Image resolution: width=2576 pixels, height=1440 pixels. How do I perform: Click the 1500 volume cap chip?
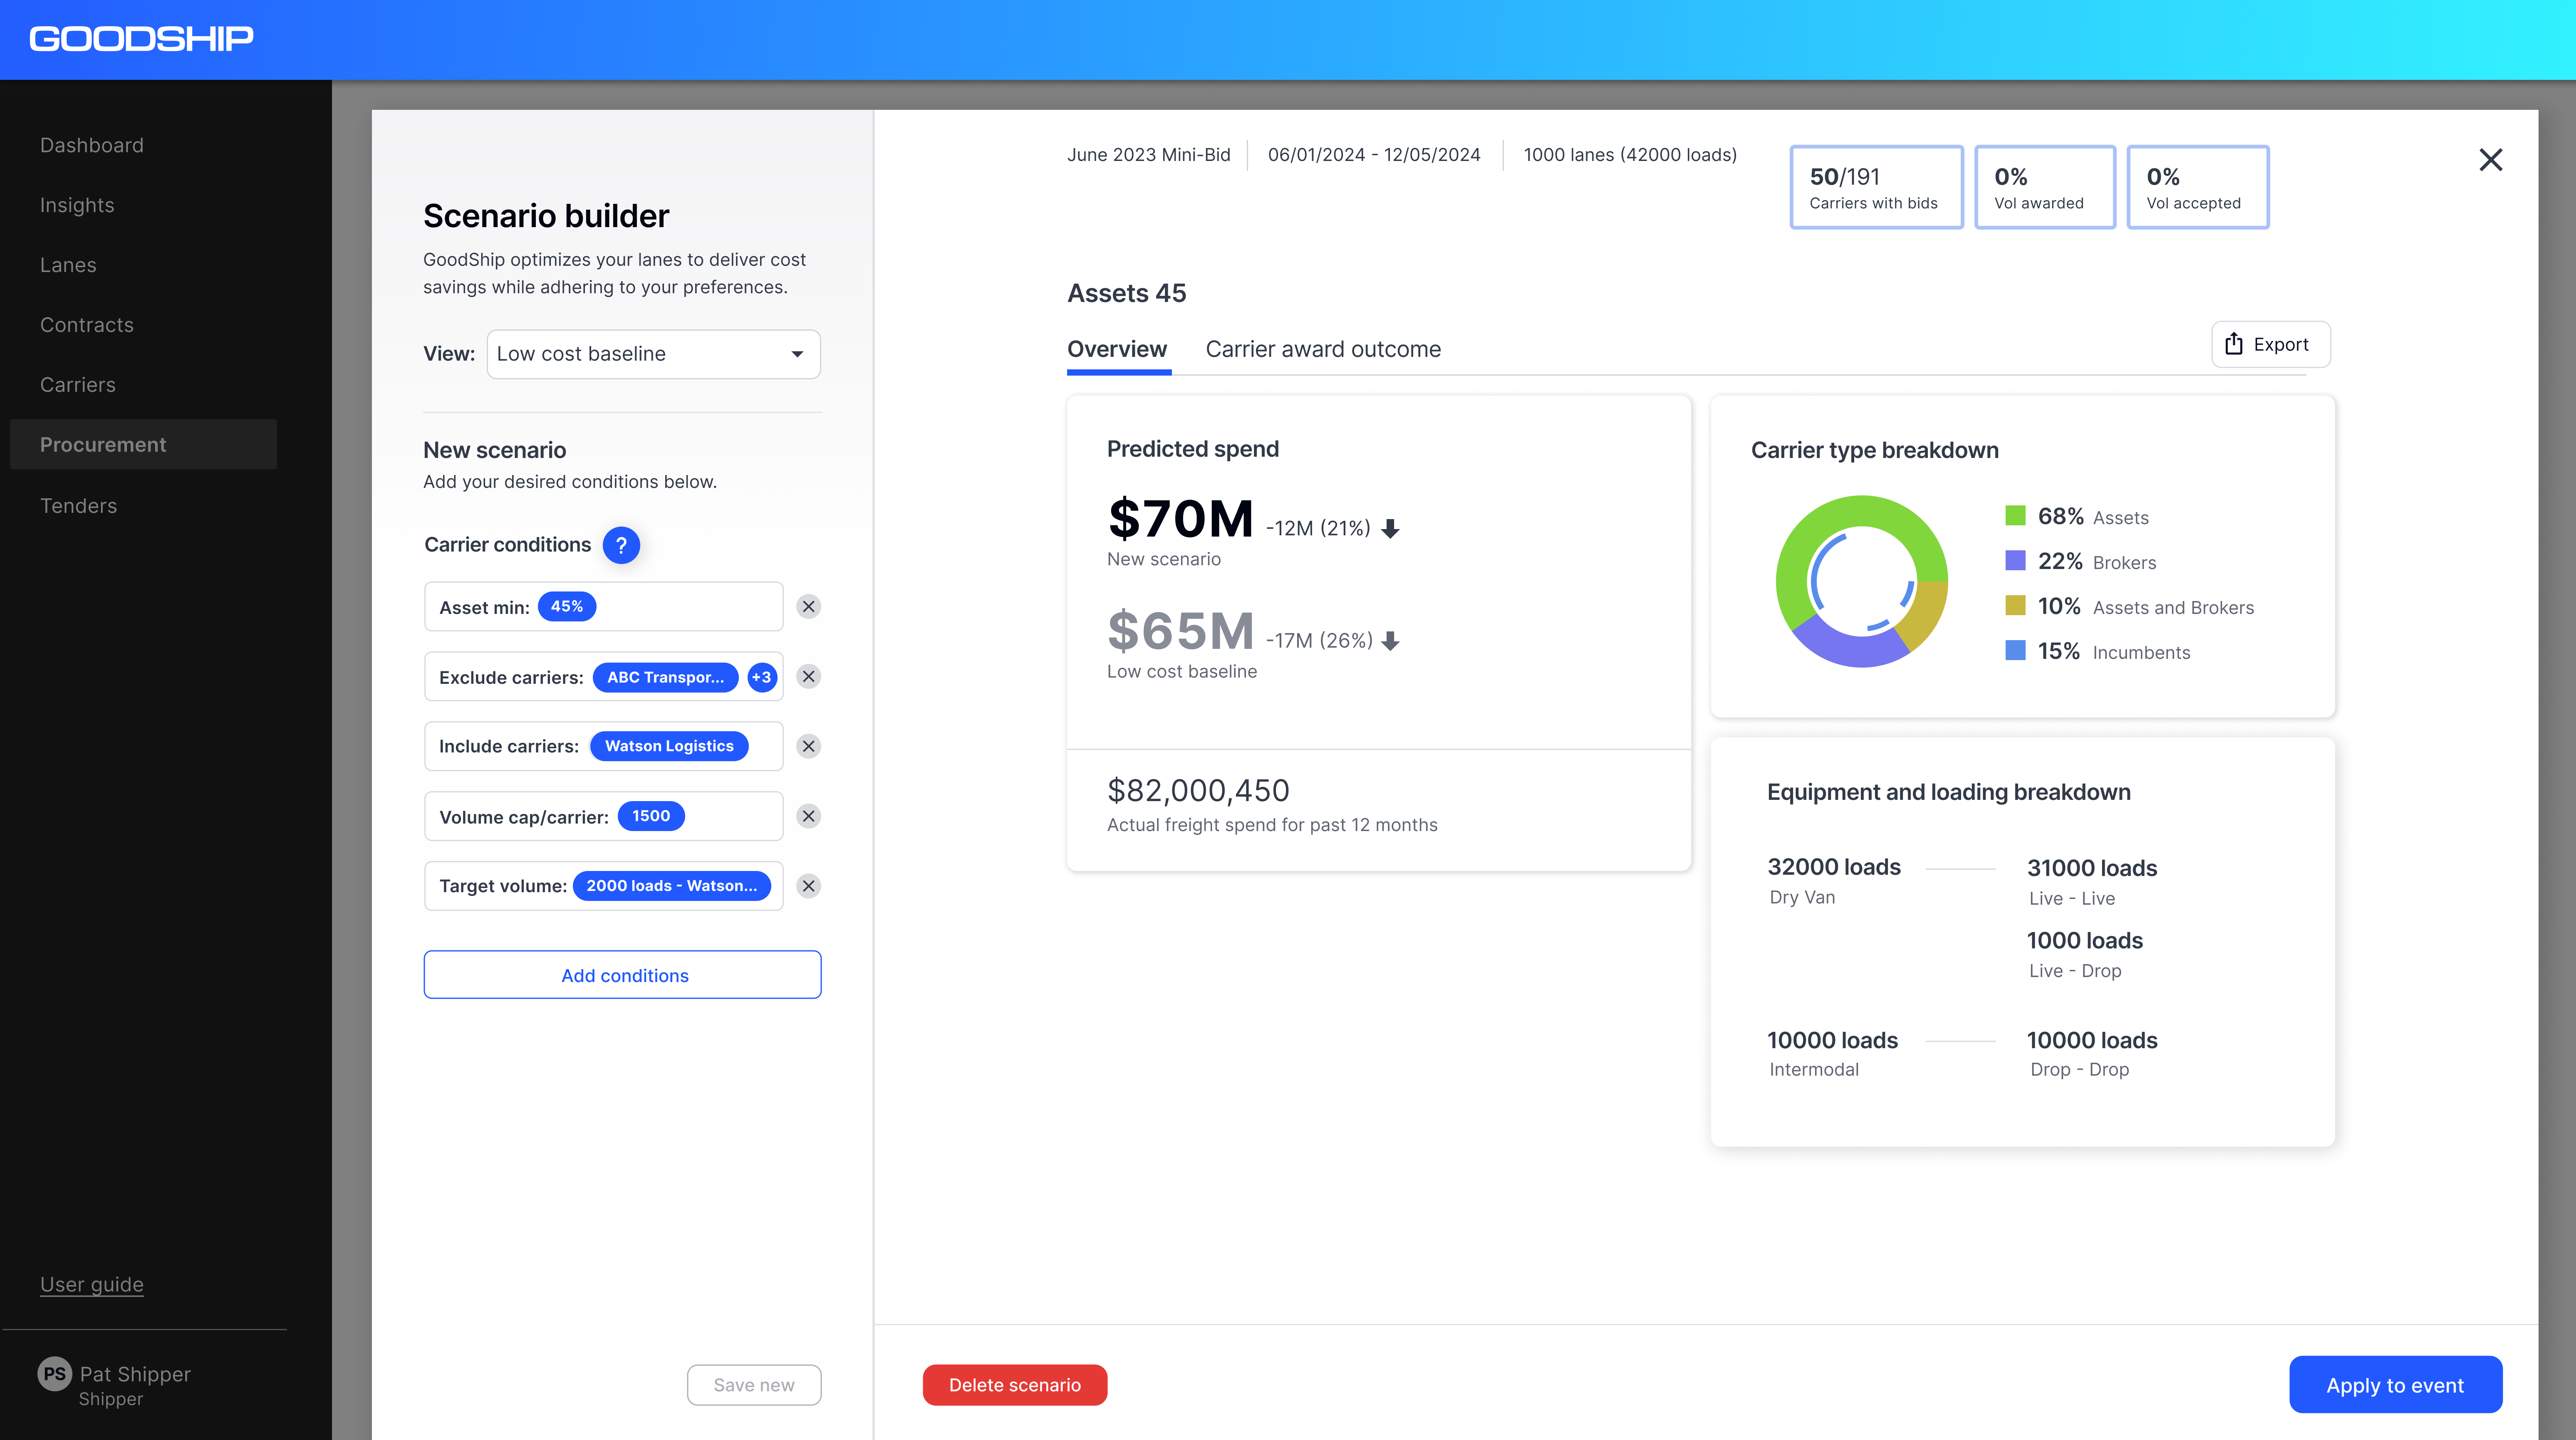[651, 816]
